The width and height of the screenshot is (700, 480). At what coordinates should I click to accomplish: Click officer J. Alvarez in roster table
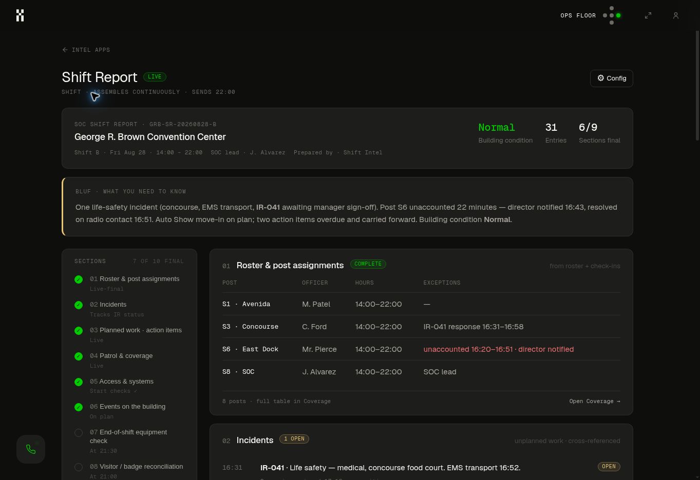tap(319, 372)
